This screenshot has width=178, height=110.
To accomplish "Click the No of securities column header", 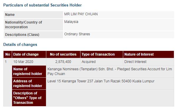I will [63, 54].
